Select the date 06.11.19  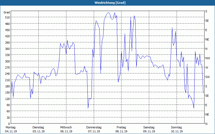click(66, 131)
